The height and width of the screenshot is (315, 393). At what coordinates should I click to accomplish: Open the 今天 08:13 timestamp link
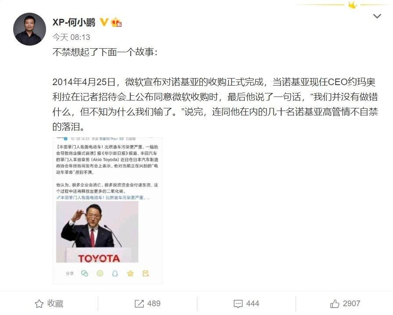[x=71, y=37]
